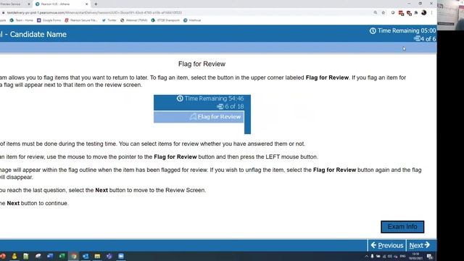Close the Pearson VUE - Athena tab
Screen dimensions: 464x261
[87, 4]
